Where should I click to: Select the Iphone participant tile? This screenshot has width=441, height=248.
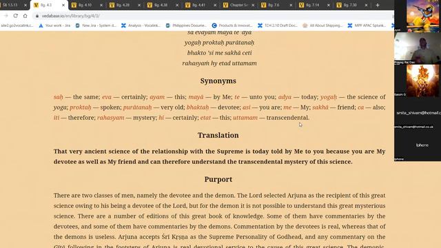point(418,145)
